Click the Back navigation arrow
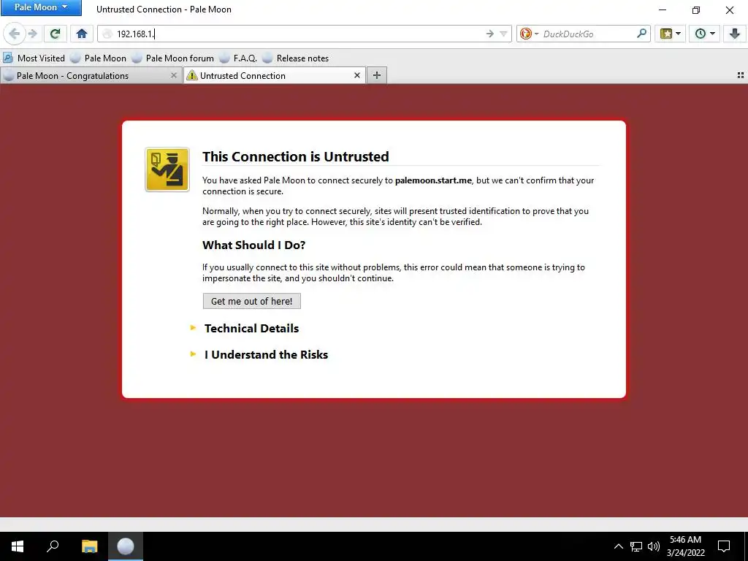Screen dimensions: 748x561 [15, 34]
